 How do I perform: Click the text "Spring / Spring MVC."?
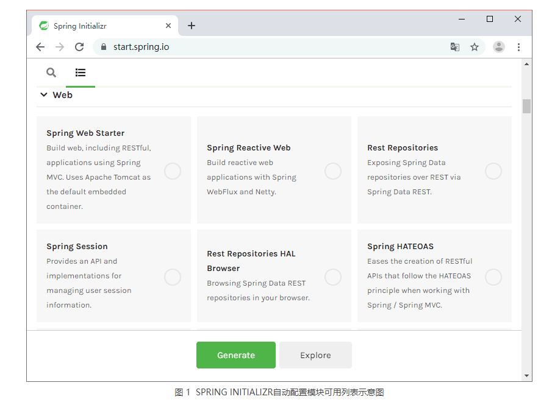coord(404,305)
